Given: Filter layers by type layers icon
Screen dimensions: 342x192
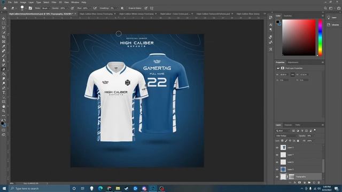Looking at the screenshot, I should [302, 131].
